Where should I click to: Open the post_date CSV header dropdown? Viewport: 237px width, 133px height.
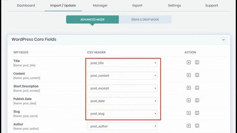pos(122,101)
